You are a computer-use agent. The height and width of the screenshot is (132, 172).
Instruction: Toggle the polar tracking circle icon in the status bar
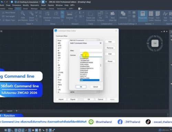pyautogui.click(x=16, y=130)
